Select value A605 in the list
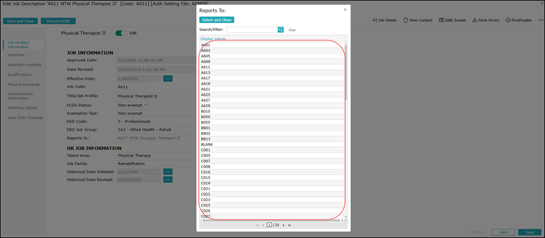Viewport: 545px width, 238px height. pyautogui.click(x=272, y=56)
